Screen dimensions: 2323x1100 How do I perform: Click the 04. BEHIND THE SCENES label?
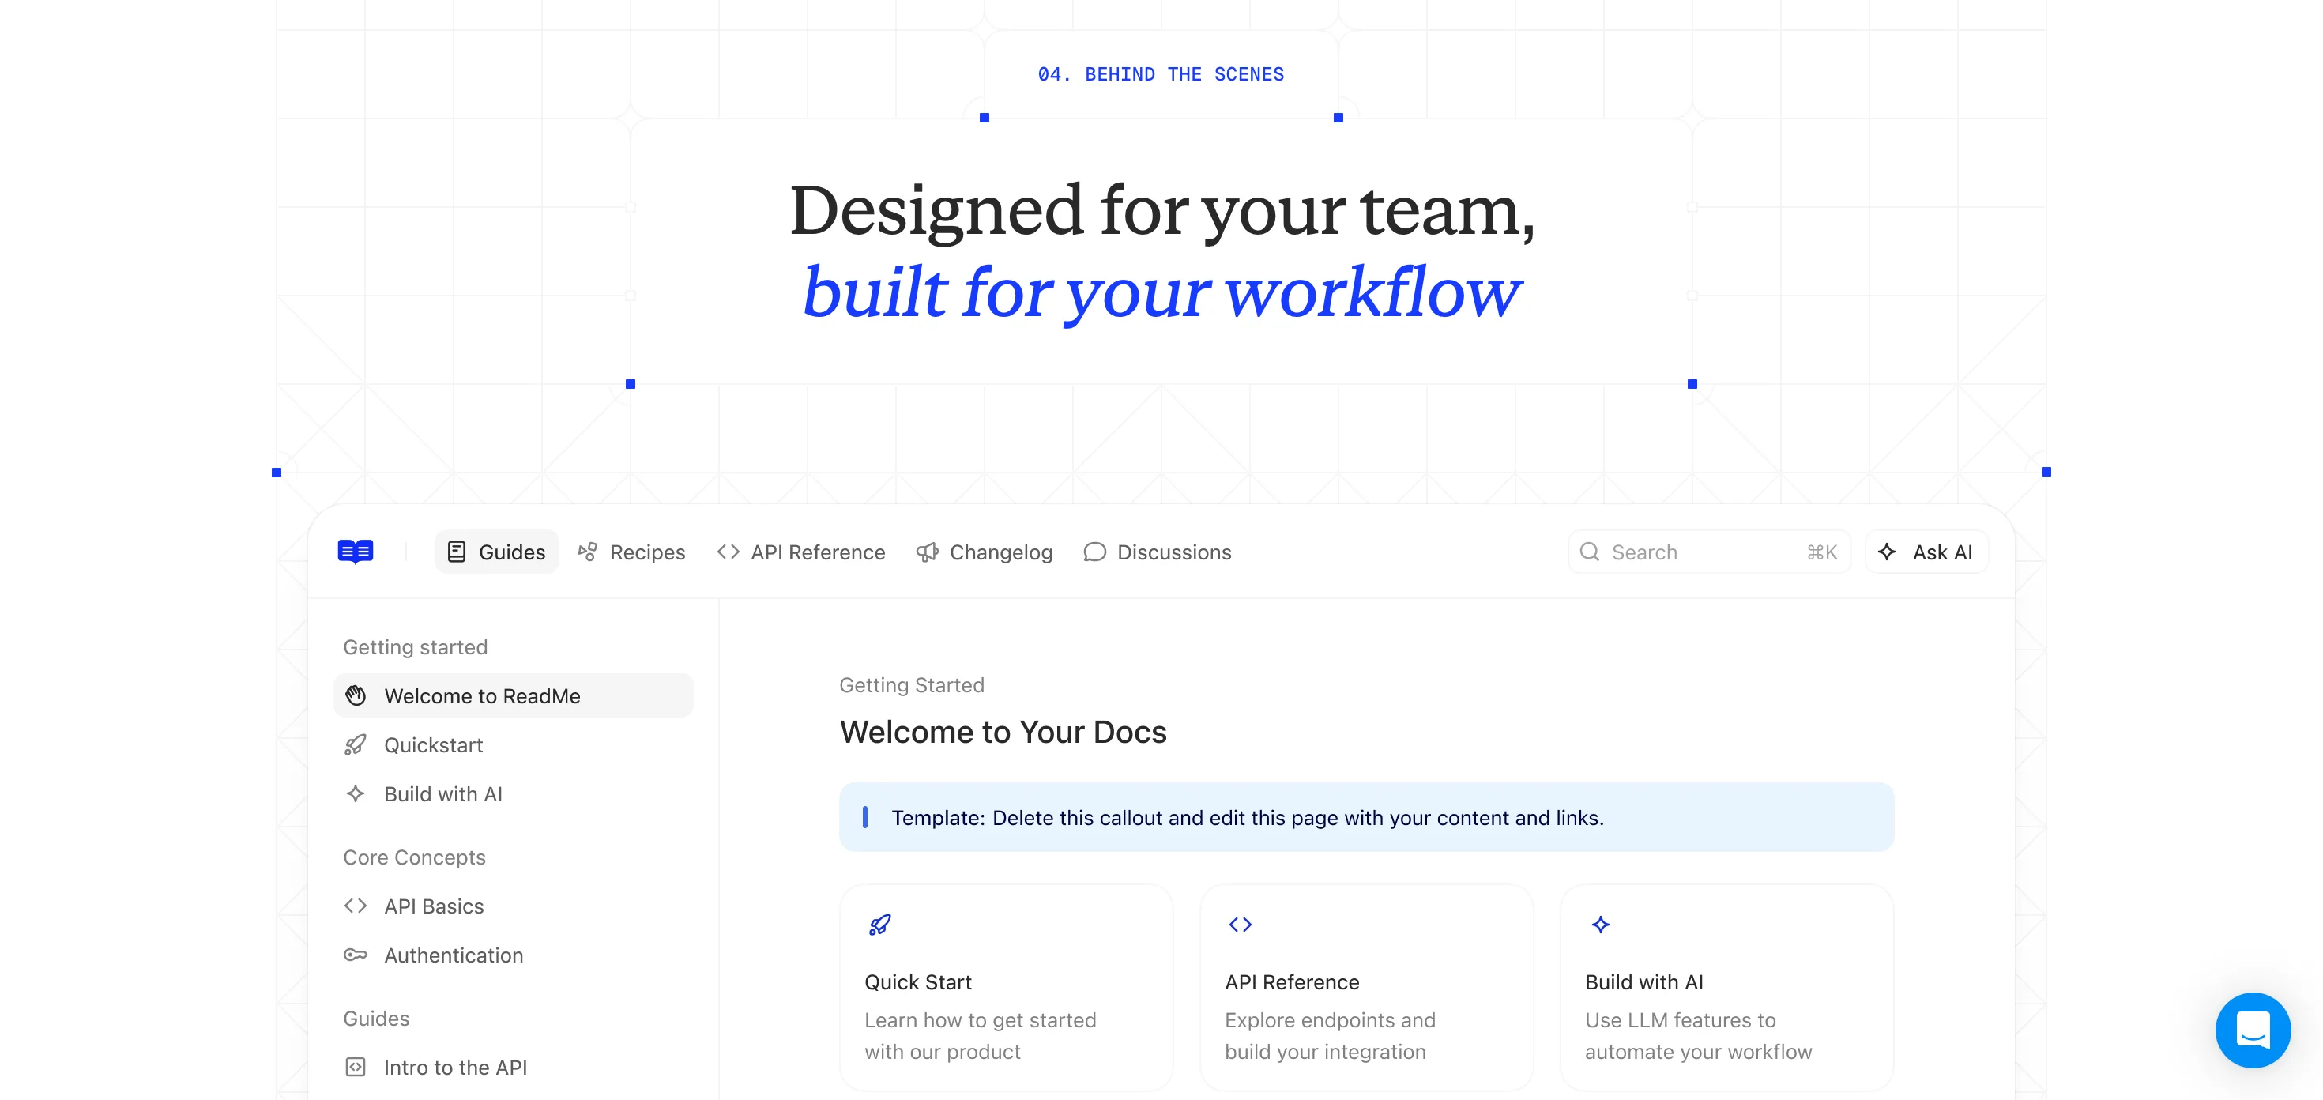pyautogui.click(x=1161, y=74)
